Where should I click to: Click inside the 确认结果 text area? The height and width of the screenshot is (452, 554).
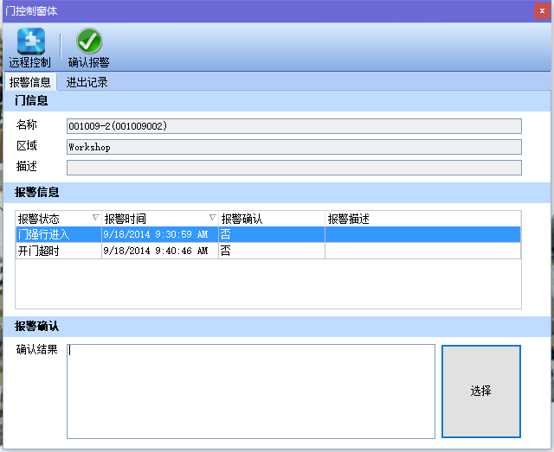click(x=251, y=391)
